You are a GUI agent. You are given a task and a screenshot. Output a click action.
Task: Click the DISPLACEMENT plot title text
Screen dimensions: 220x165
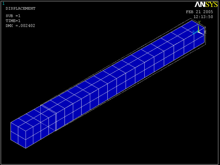click(20, 9)
